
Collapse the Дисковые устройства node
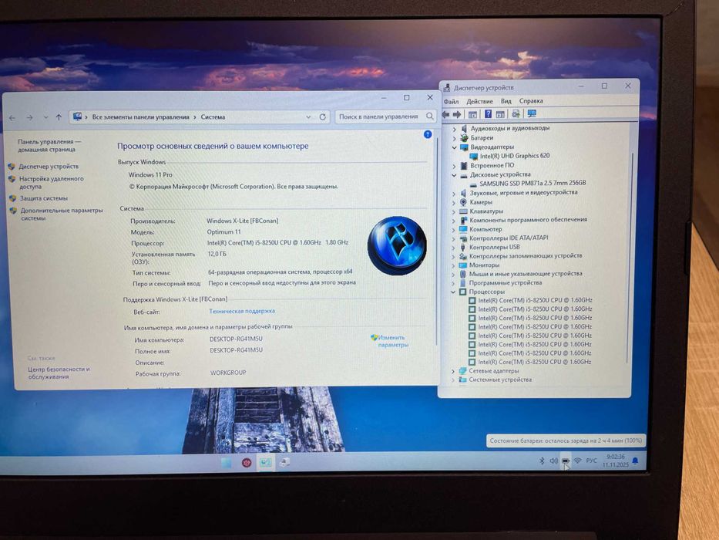[454, 175]
